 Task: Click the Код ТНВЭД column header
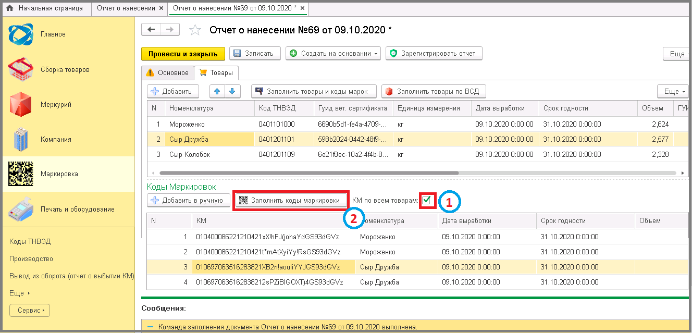(283, 108)
